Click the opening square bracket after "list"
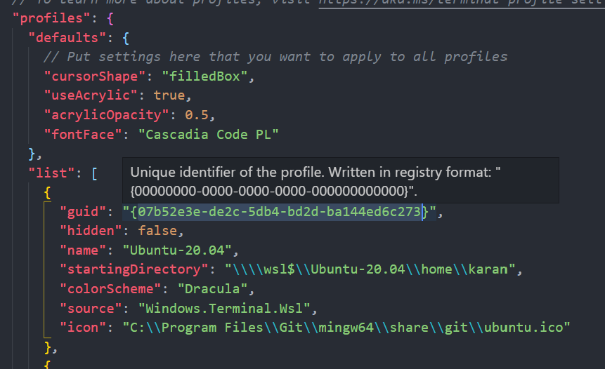The height and width of the screenshot is (369, 605). point(95,173)
